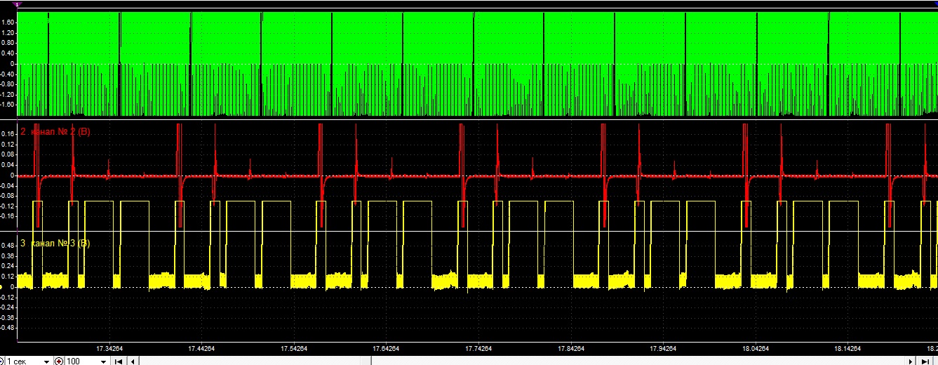Viewport: 938px width, 365px height.
Task: Click the 17.34264 time axis label
Action: point(110,348)
